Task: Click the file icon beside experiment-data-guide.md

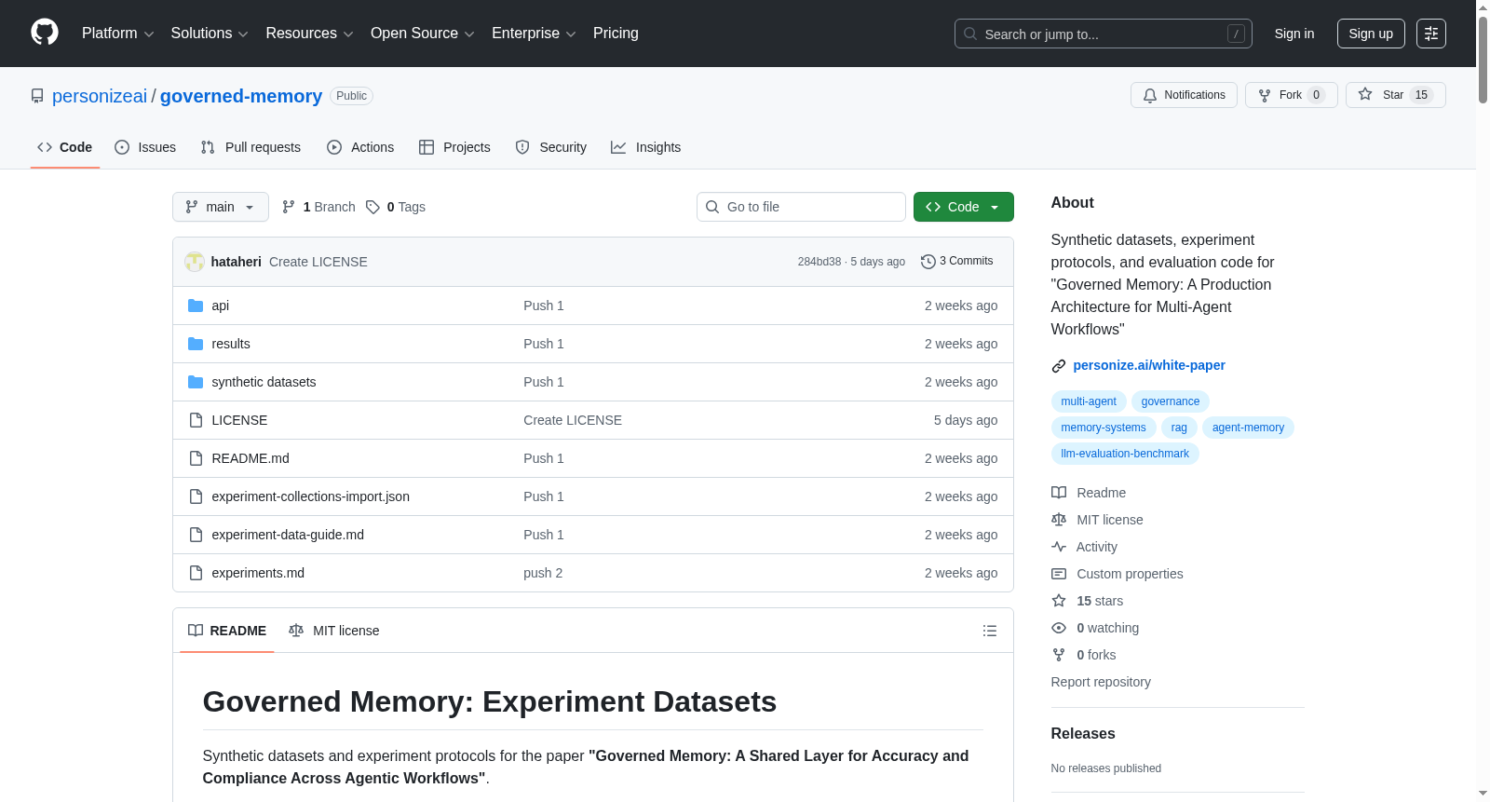Action: [196, 535]
